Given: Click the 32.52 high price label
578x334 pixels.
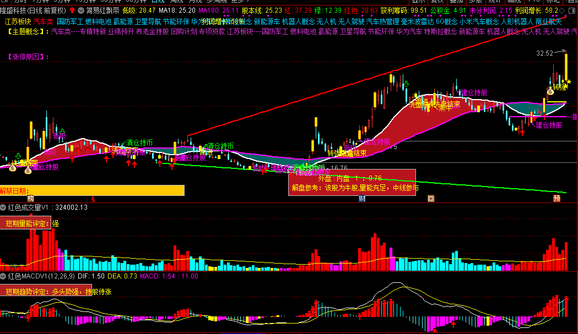Looking at the screenshot, I should tap(544, 53).
